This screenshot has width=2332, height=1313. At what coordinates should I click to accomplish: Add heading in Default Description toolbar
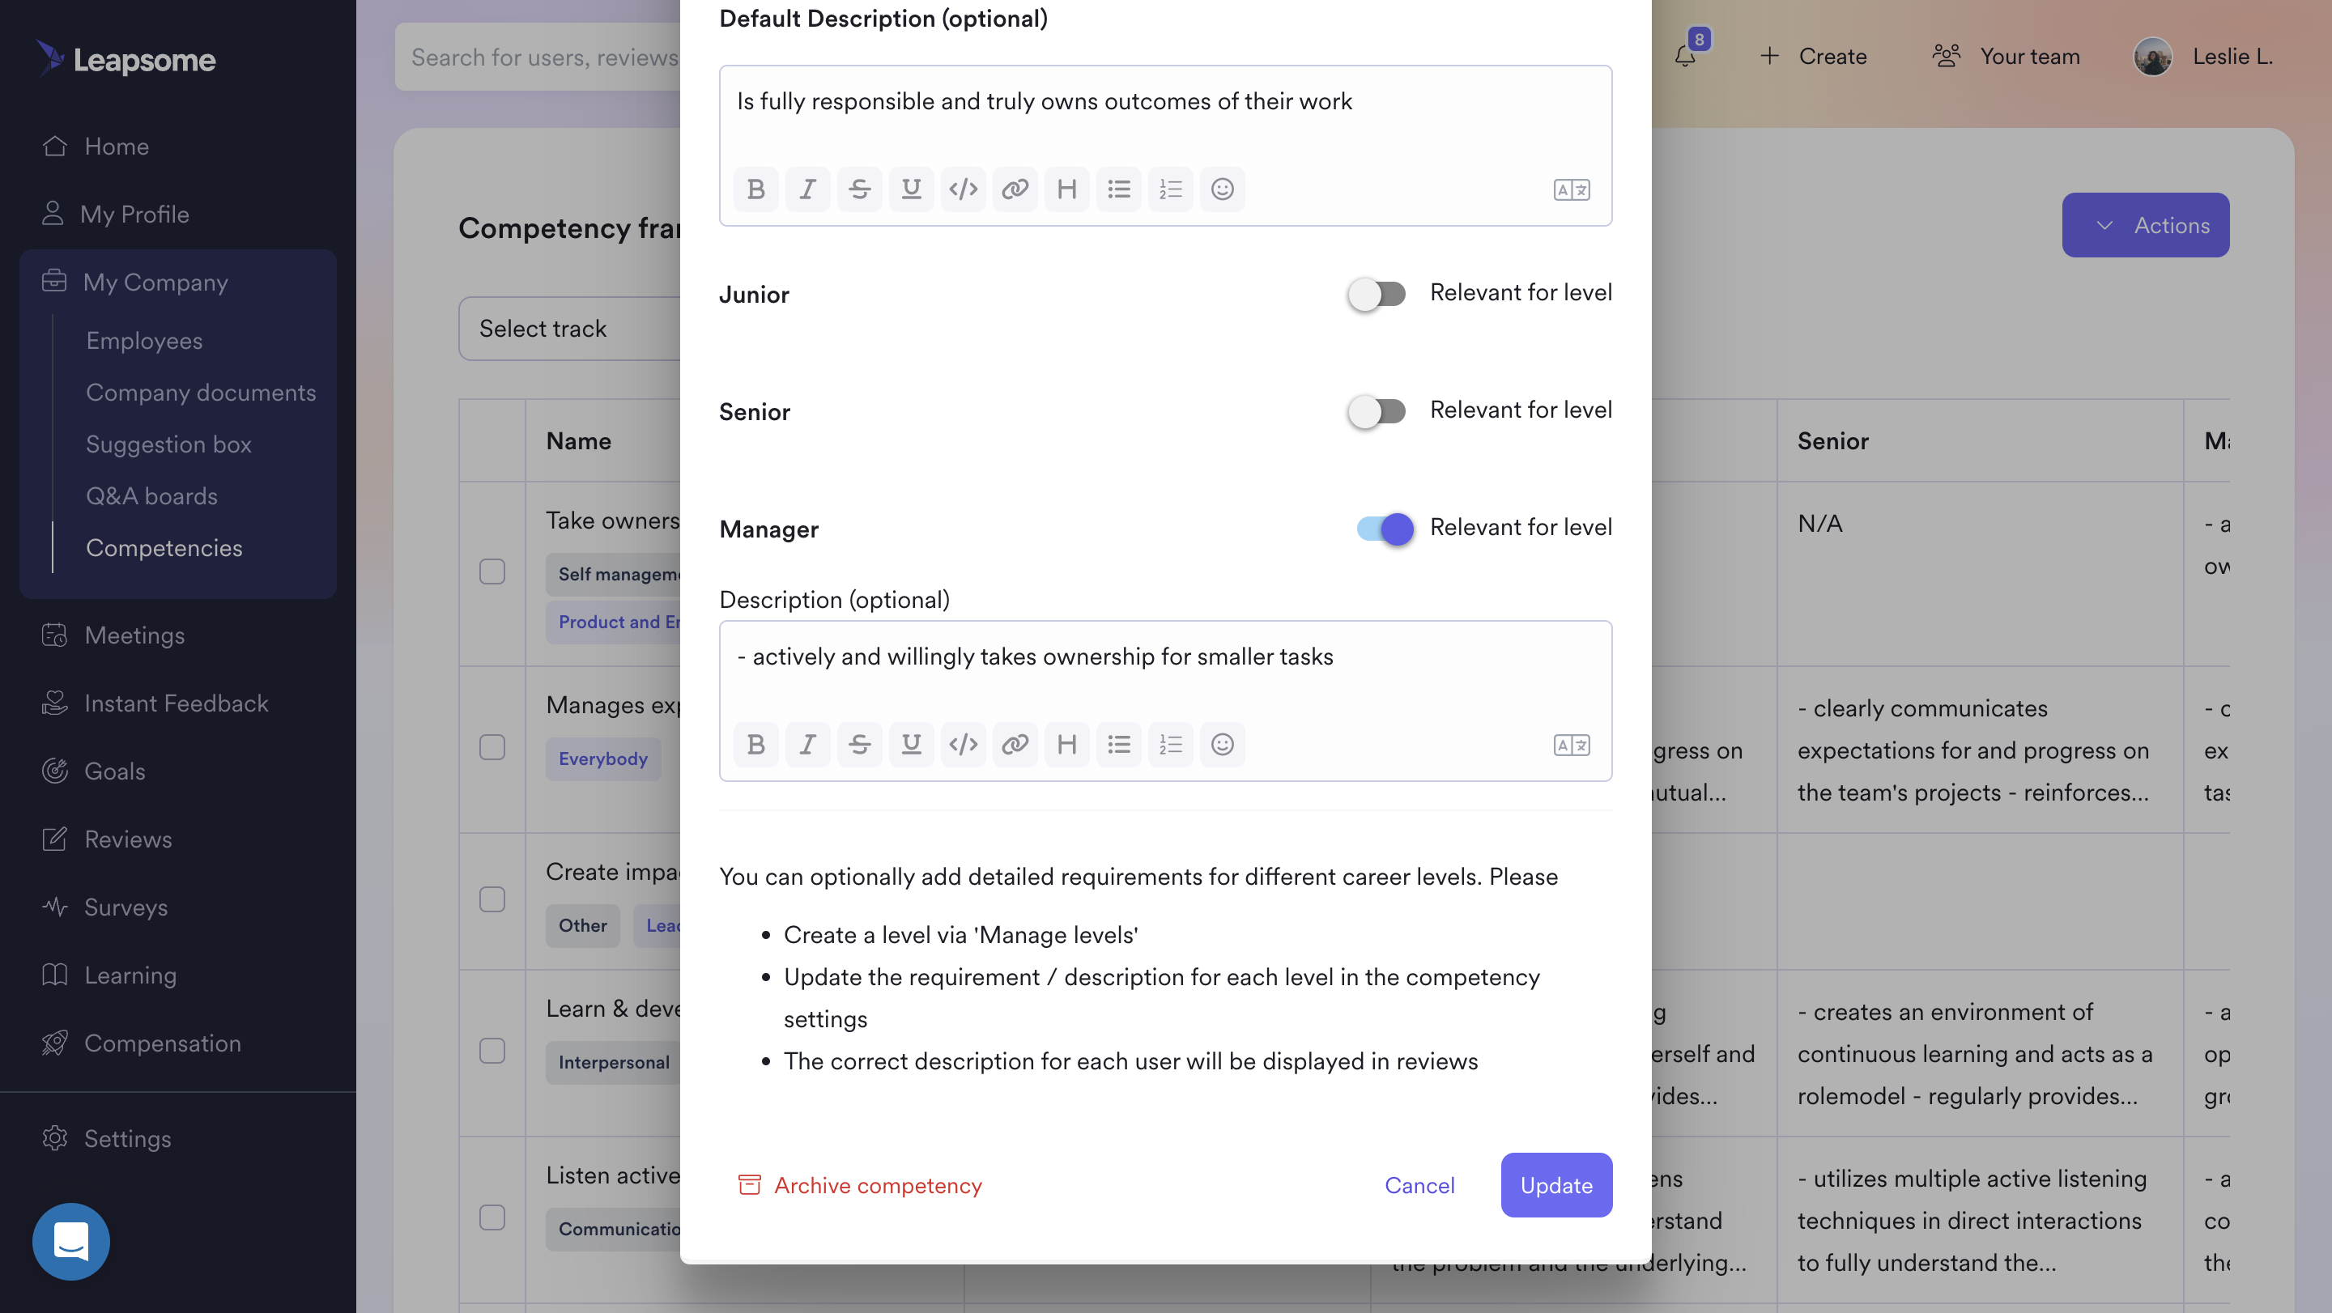(1066, 189)
